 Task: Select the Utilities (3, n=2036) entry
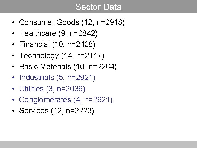[x=52, y=89]
